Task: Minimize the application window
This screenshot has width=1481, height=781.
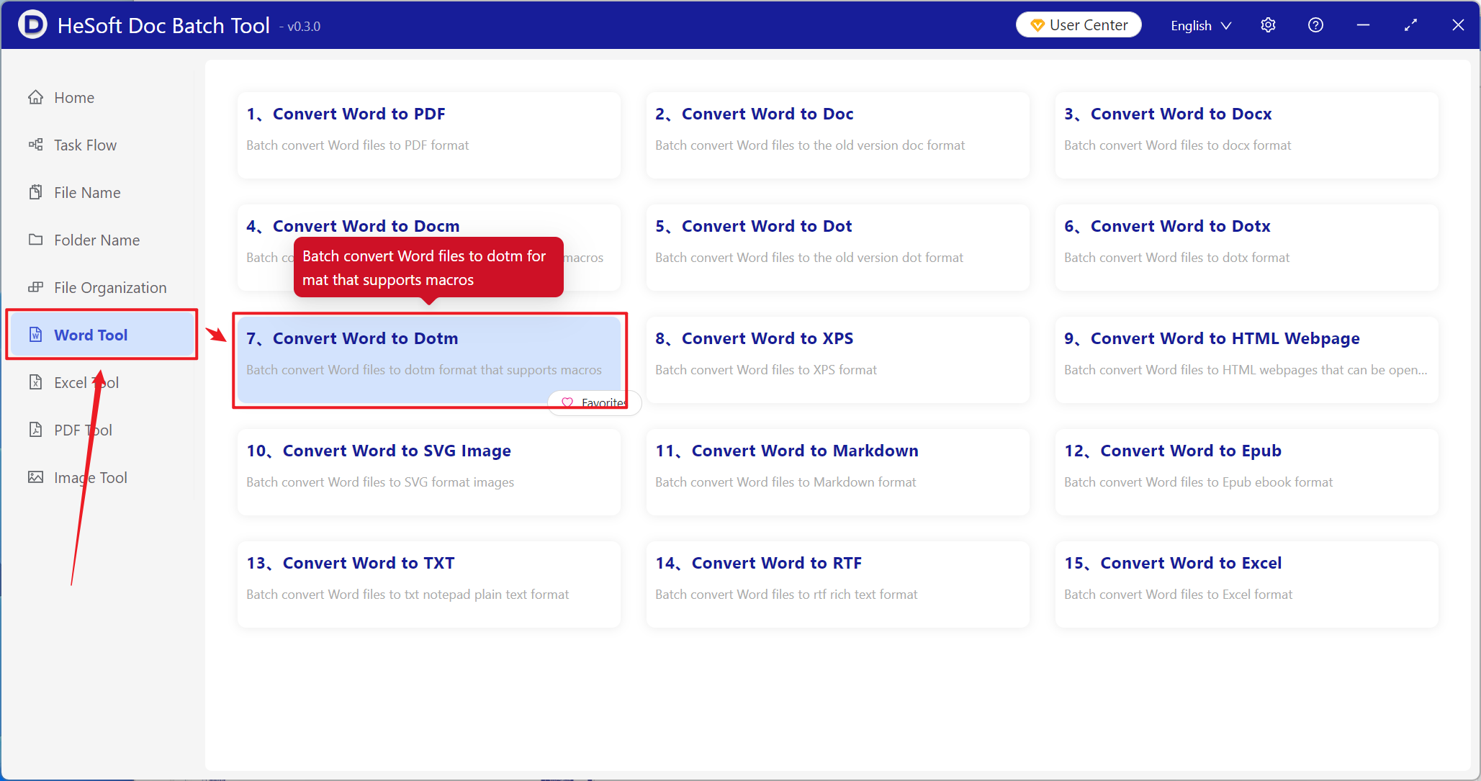Action: click(1363, 25)
